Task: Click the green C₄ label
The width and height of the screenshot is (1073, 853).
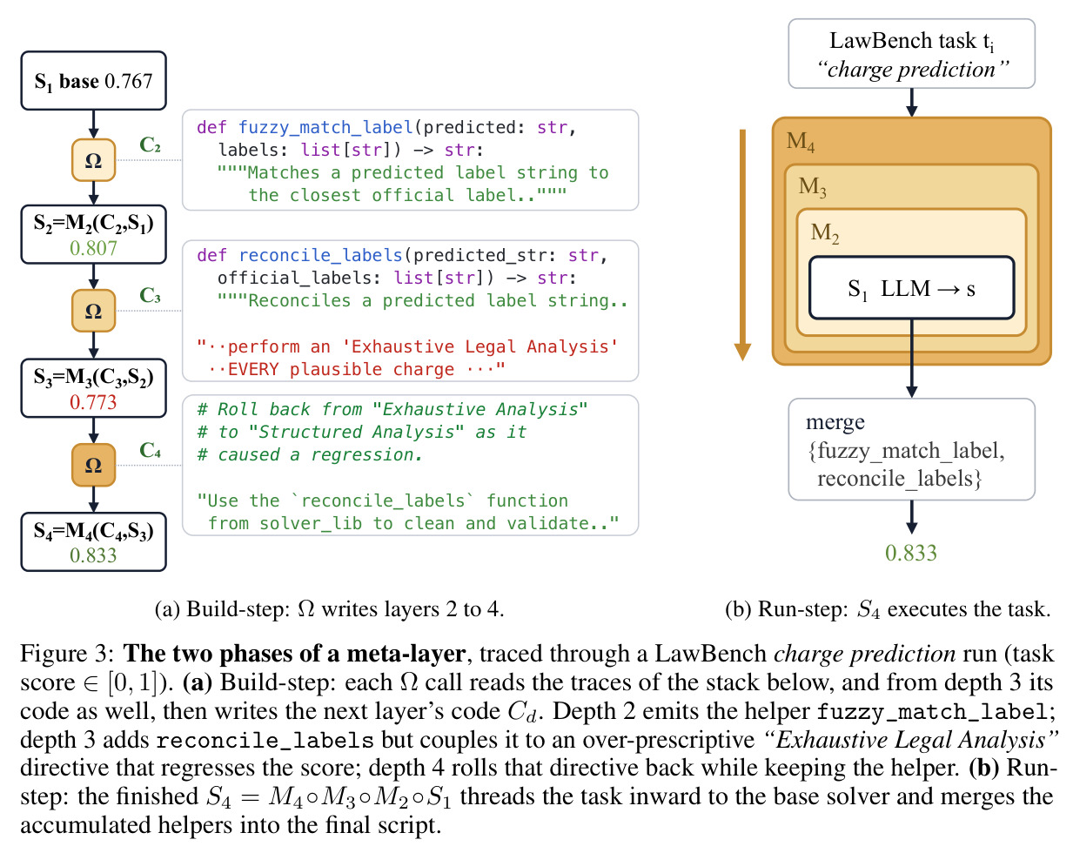Action: pyautogui.click(x=150, y=450)
